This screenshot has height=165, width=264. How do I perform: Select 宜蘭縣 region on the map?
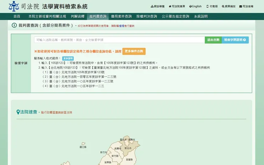coord(129,160)
